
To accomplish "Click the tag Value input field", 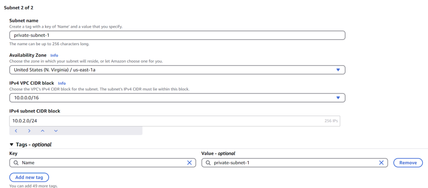I will click(x=295, y=163).
